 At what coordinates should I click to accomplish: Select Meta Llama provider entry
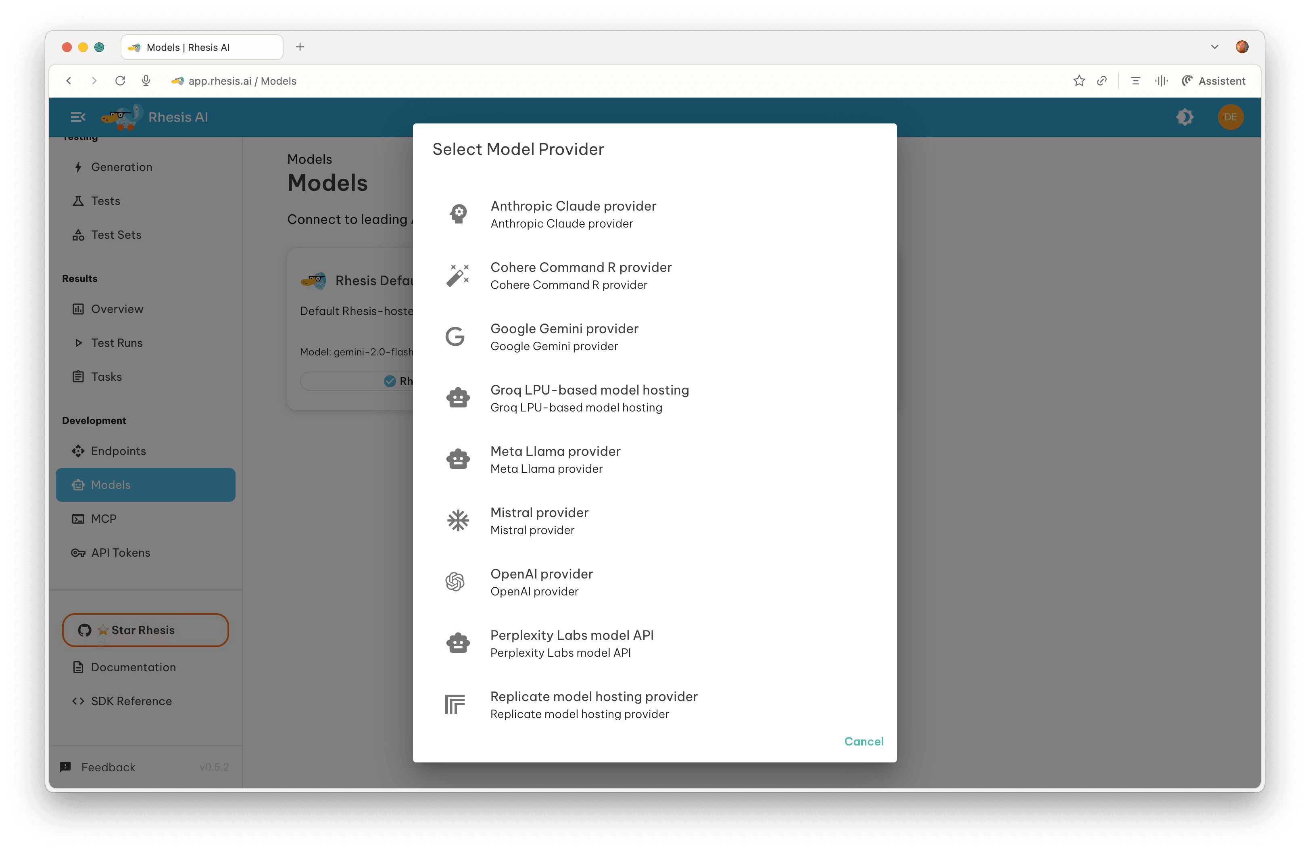555,459
